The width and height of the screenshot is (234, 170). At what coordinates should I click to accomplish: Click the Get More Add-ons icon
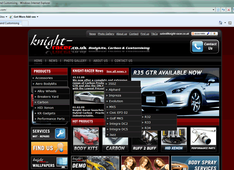click(x=11, y=17)
